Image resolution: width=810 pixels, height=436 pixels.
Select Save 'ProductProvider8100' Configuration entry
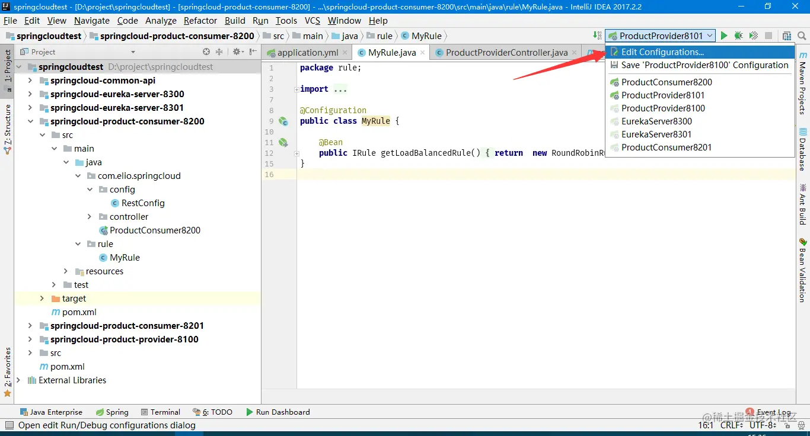[x=700, y=65]
